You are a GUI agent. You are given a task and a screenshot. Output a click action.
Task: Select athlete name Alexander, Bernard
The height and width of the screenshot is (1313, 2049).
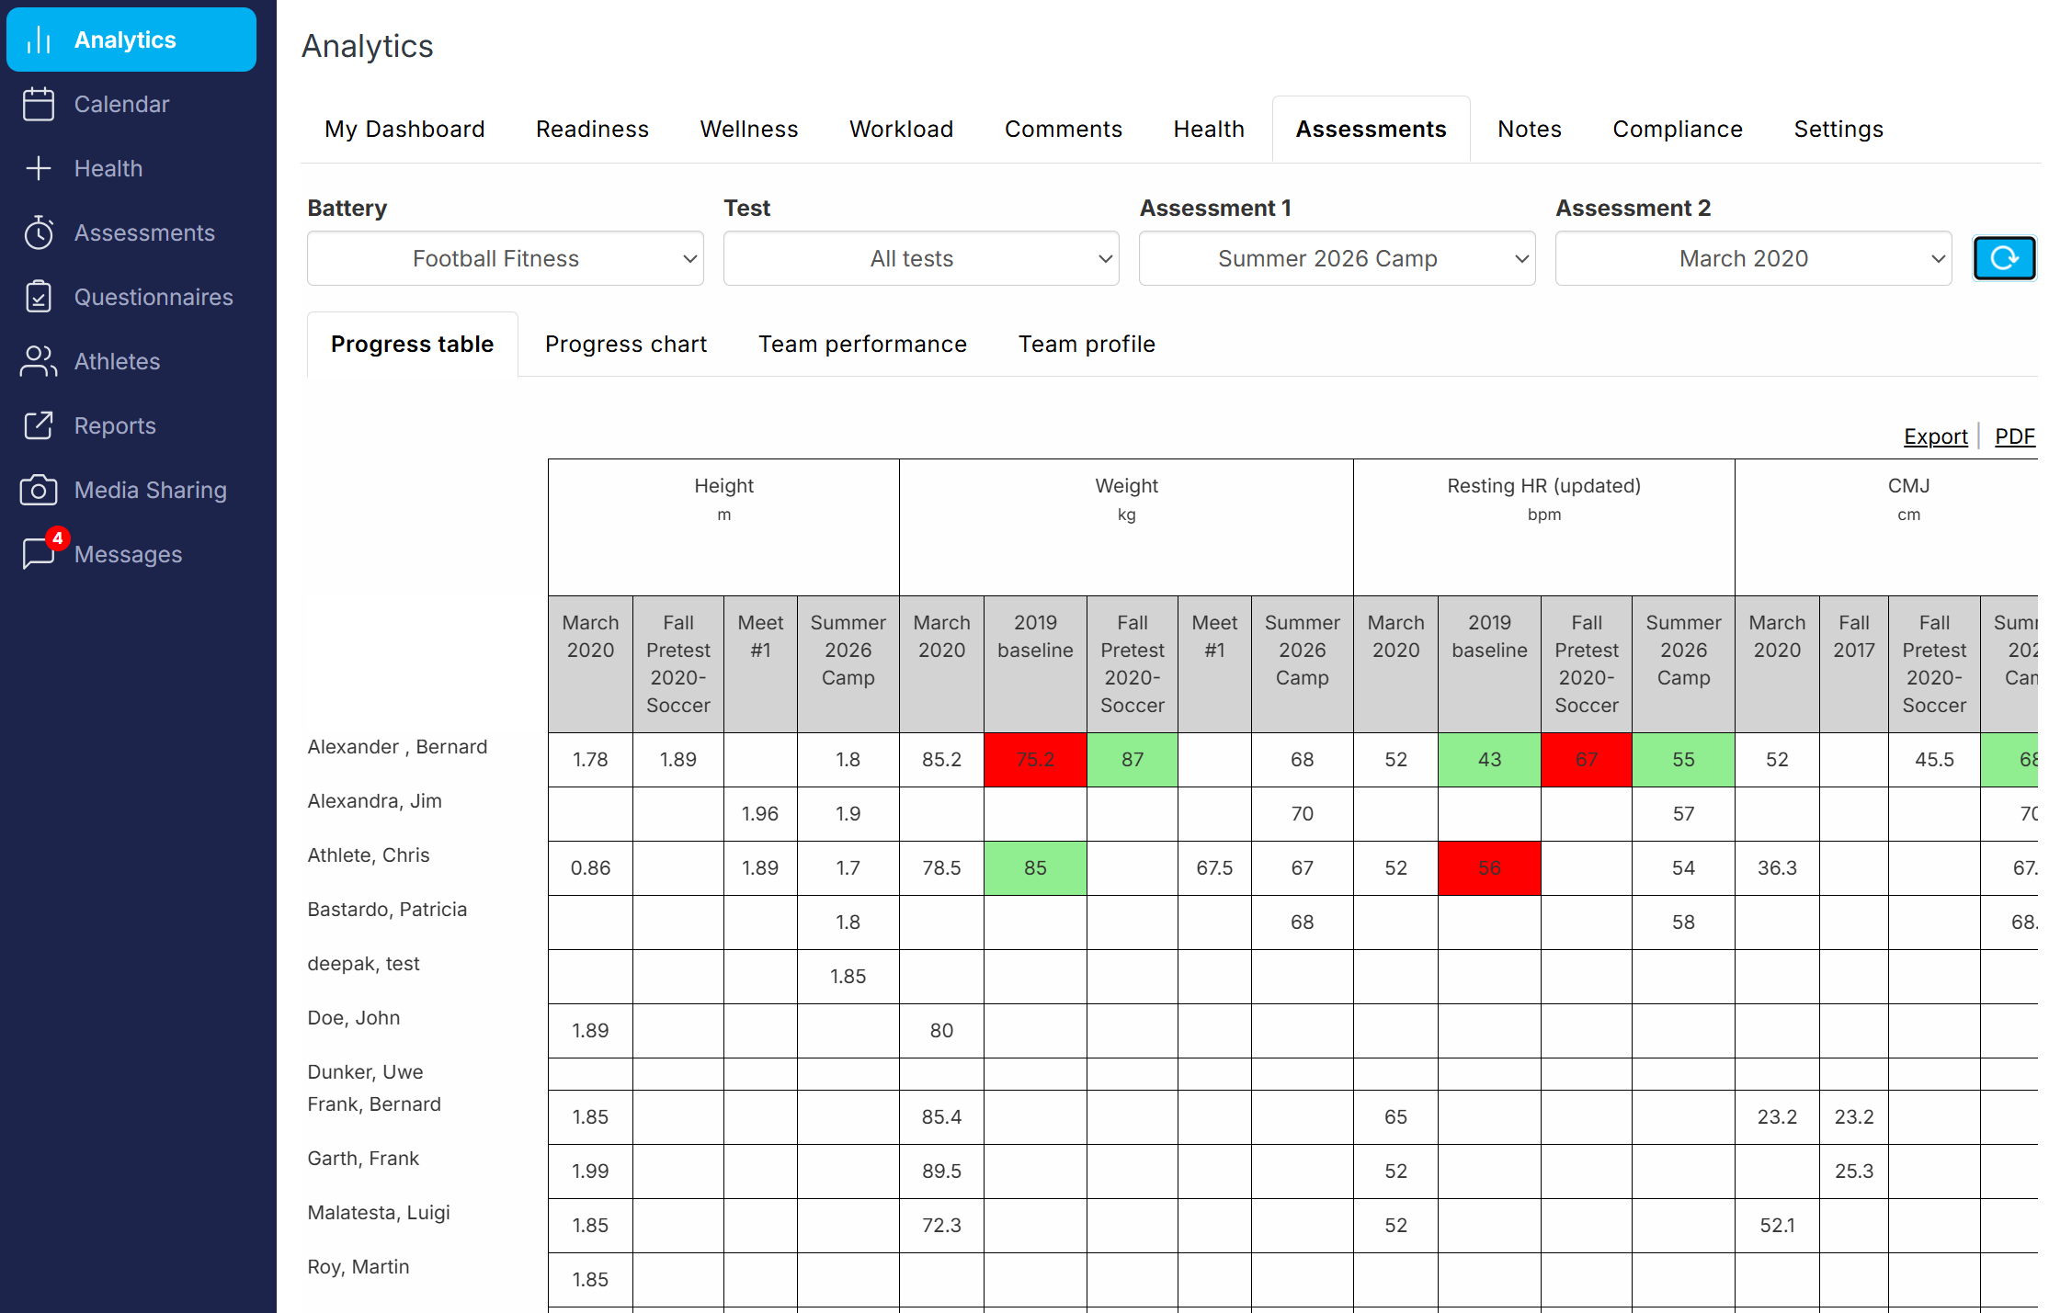[397, 747]
